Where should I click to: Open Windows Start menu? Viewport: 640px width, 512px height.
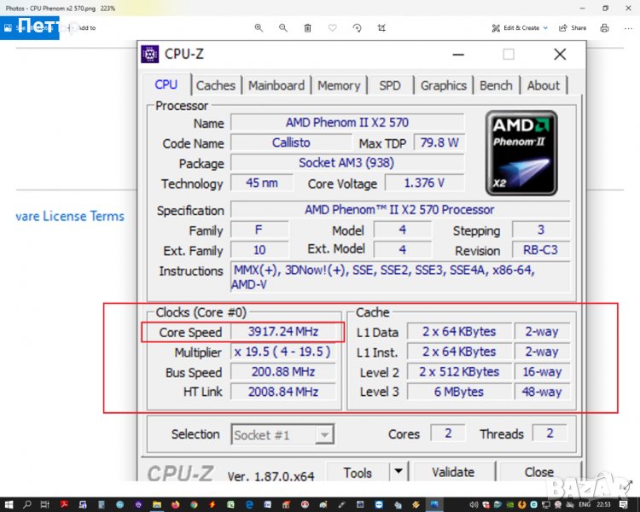click(8, 504)
